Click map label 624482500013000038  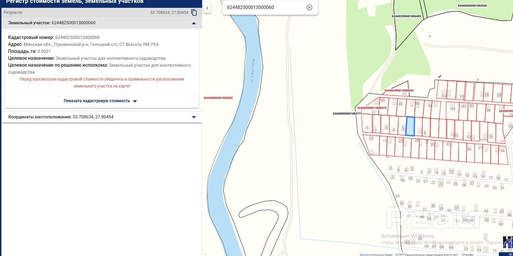click(399, 91)
